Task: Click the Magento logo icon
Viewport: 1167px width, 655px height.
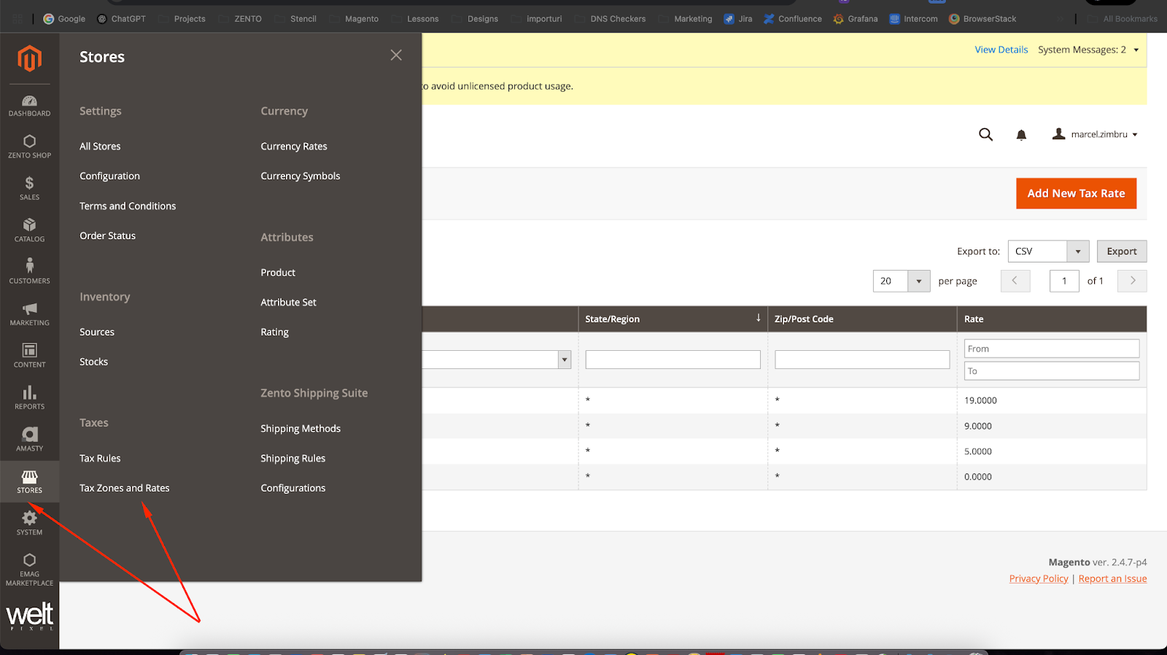Action: (29, 58)
